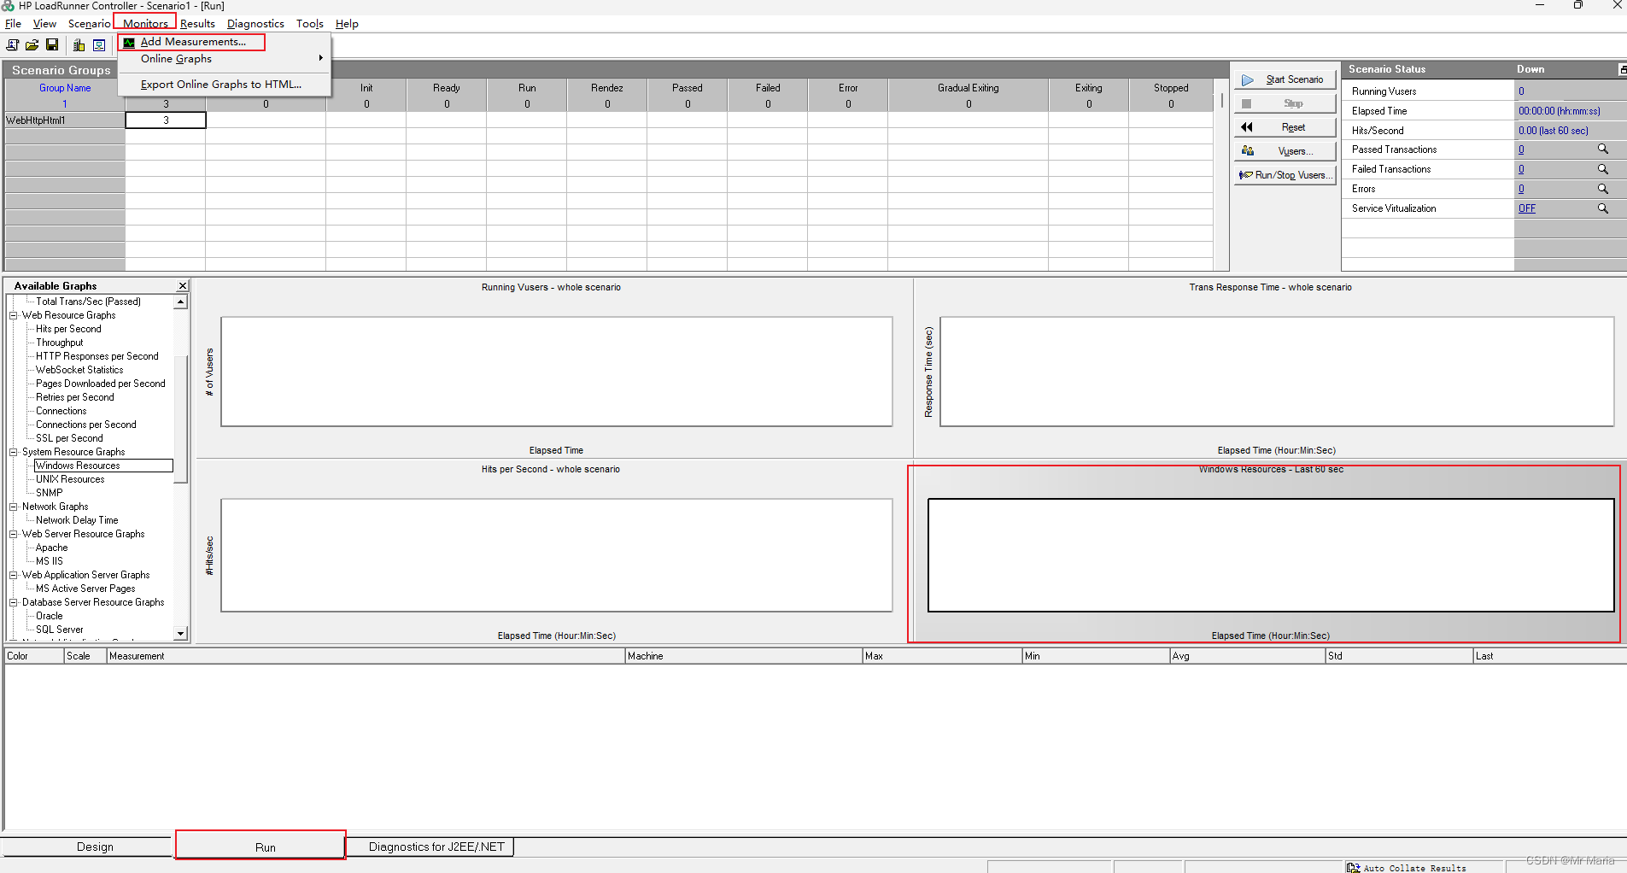This screenshot has height=873, width=1627.
Task: Switch to Diagnostics for J2EE/.NET tab
Action: 436,847
